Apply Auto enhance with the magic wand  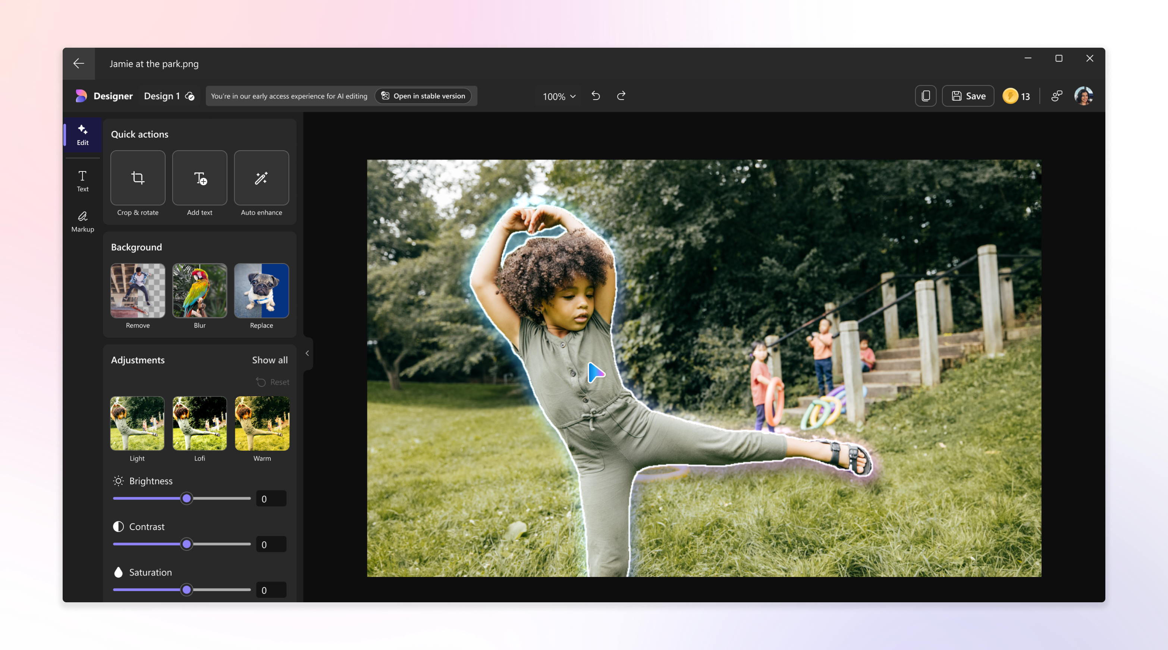(261, 178)
